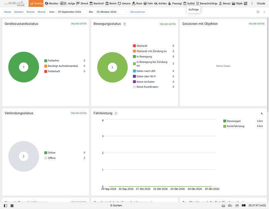Select the Stationär legend entry
The image size is (269, 209).
point(154,46)
